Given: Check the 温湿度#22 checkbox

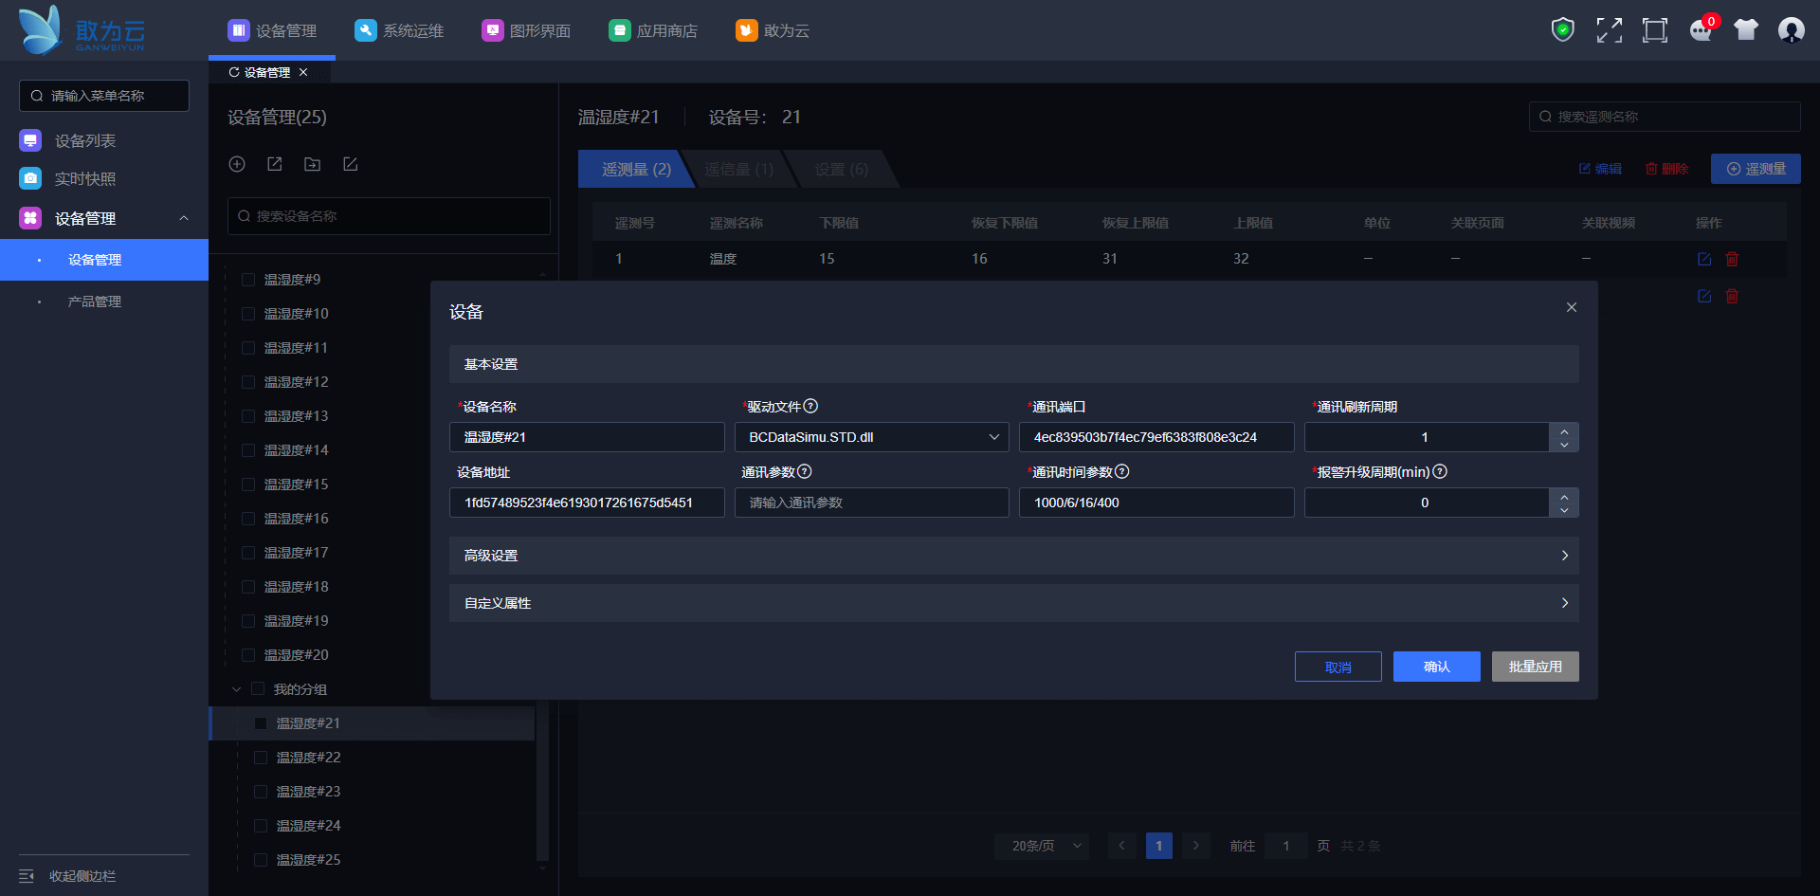Looking at the screenshot, I should [x=261, y=758].
